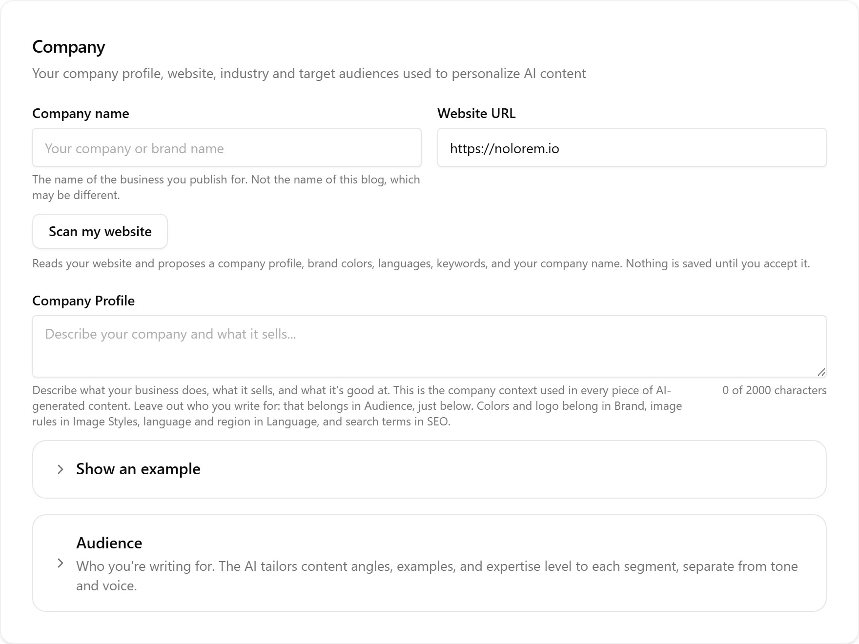Expand the Audience section heading
859x644 pixels.
(x=109, y=543)
